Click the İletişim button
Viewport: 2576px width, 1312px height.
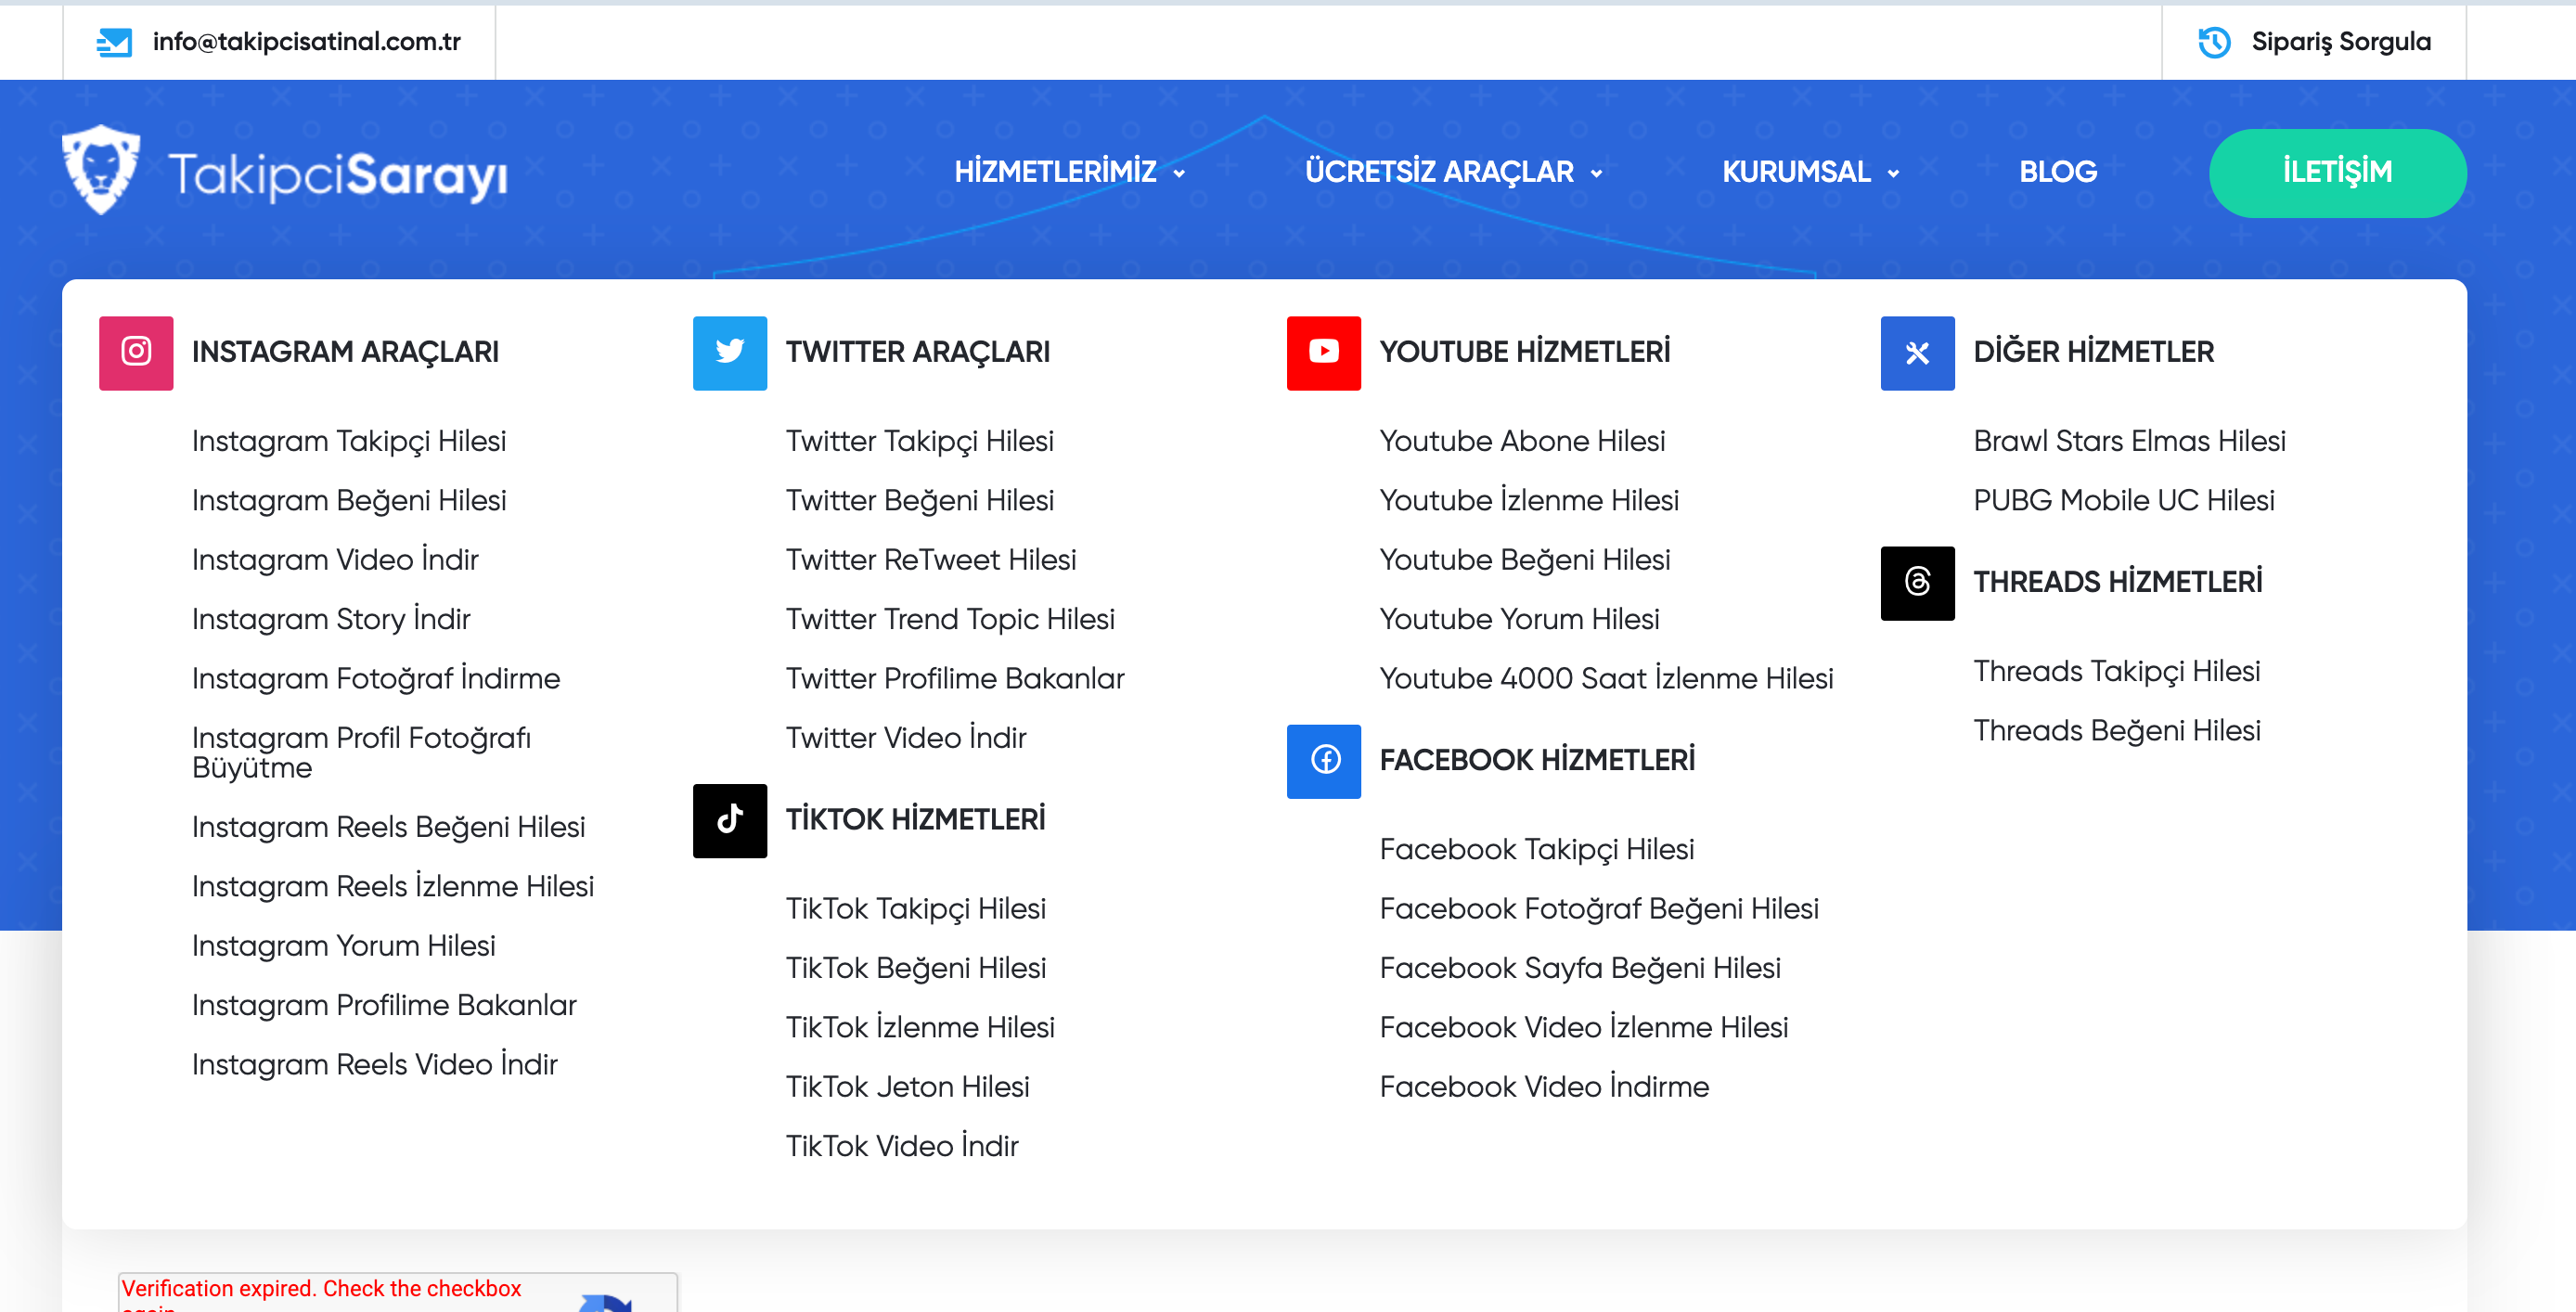(x=2337, y=172)
